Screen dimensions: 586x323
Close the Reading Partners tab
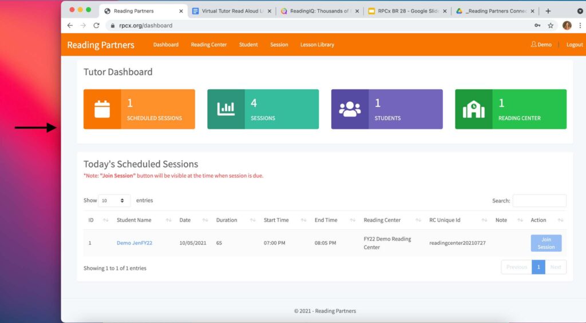[181, 11]
